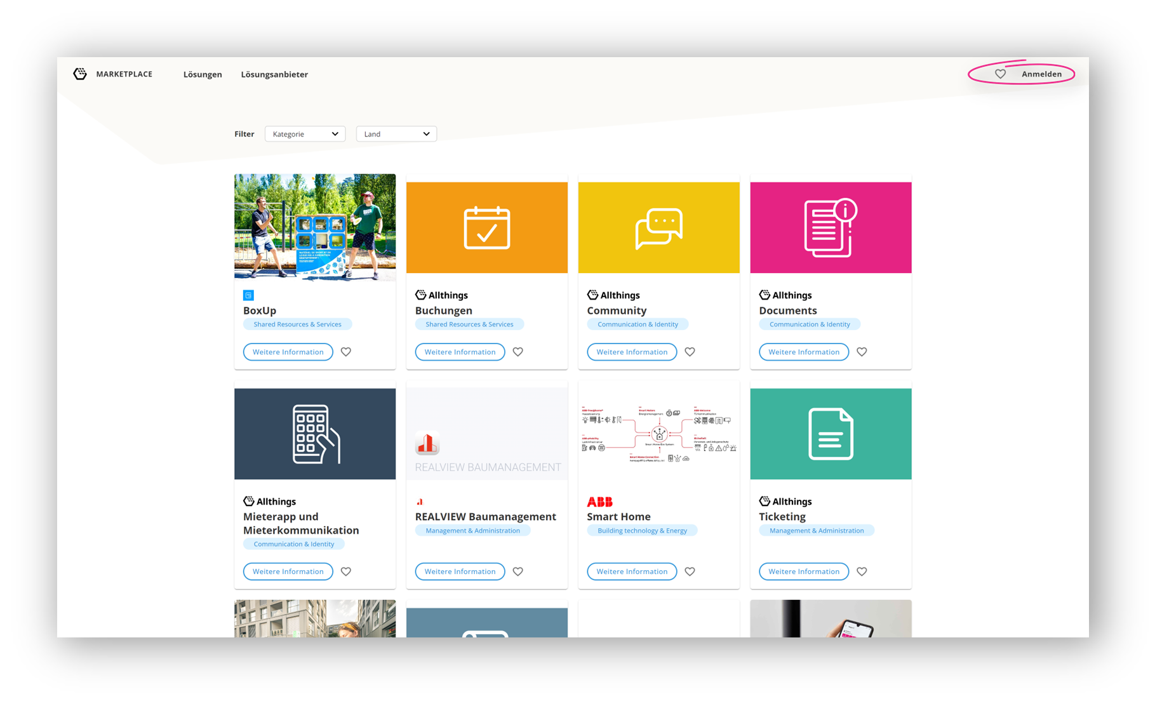This screenshot has width=1162, height=706.
Task: Click the Allthings logo on Community card
Action: 613,295
